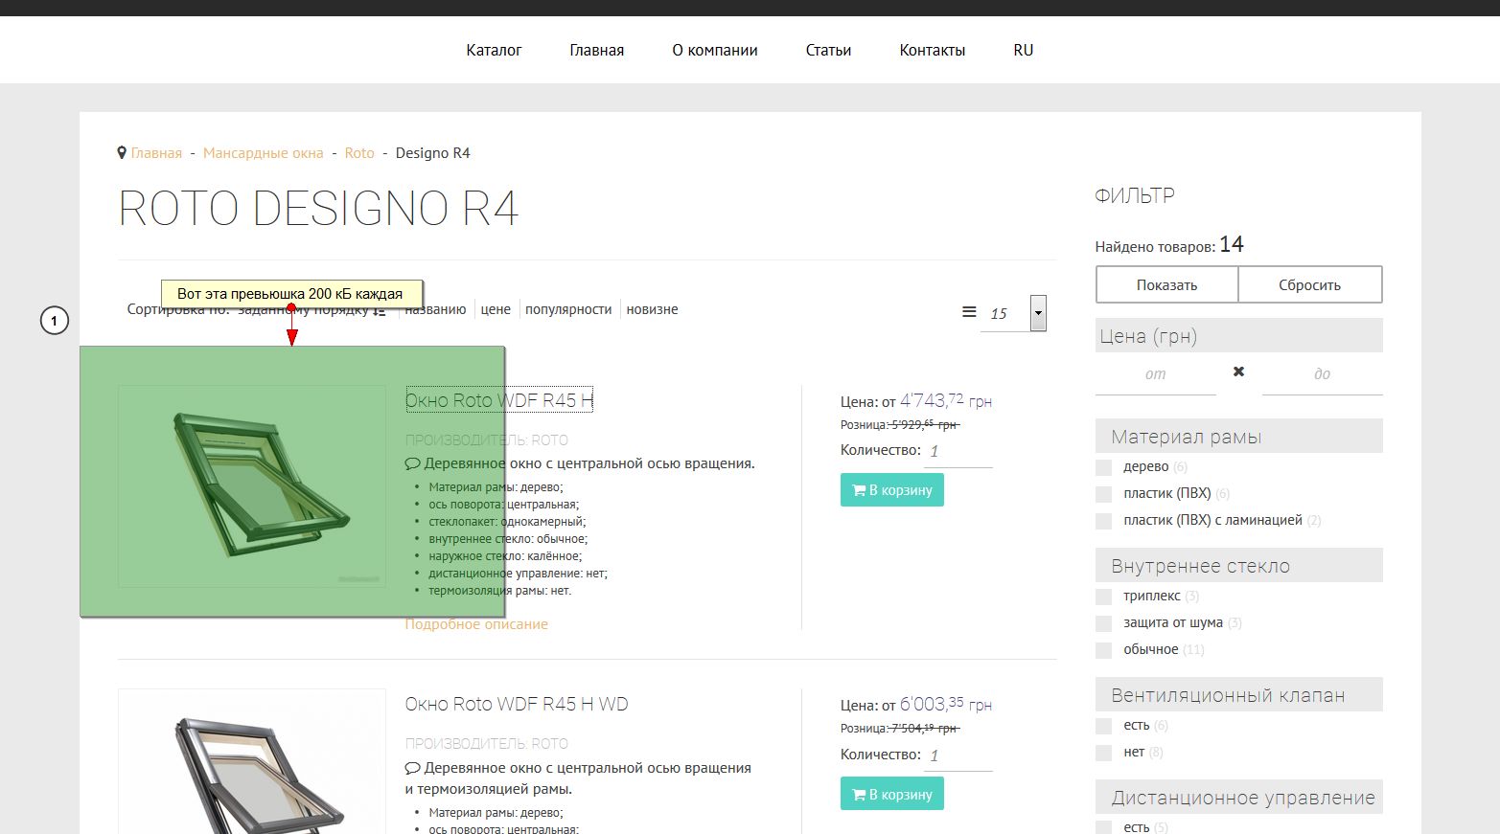Open Подробное описание link for first window
The width and height of the screenshot is (1500, 834).
click(476, 624)
